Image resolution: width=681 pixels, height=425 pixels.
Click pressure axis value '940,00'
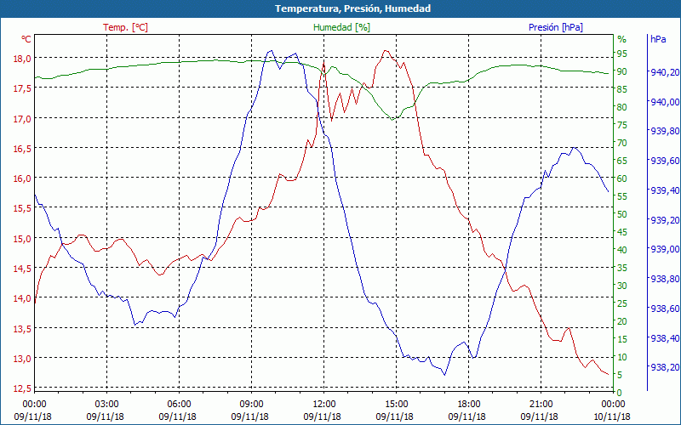665,101
